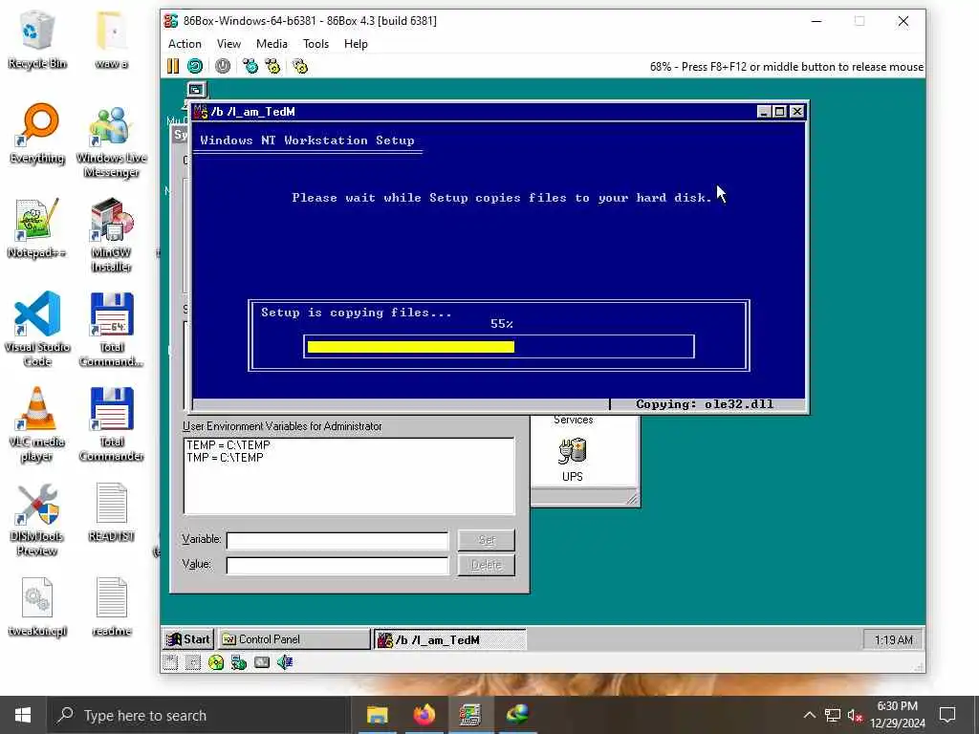Click the 86Box app icon on Windows taskbar
979x734 pixels.
(x=470, y=715)
